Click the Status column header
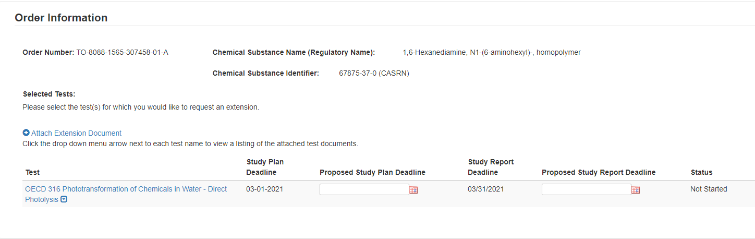The width and height of the screenshot is (755, 239). (701, 172)
